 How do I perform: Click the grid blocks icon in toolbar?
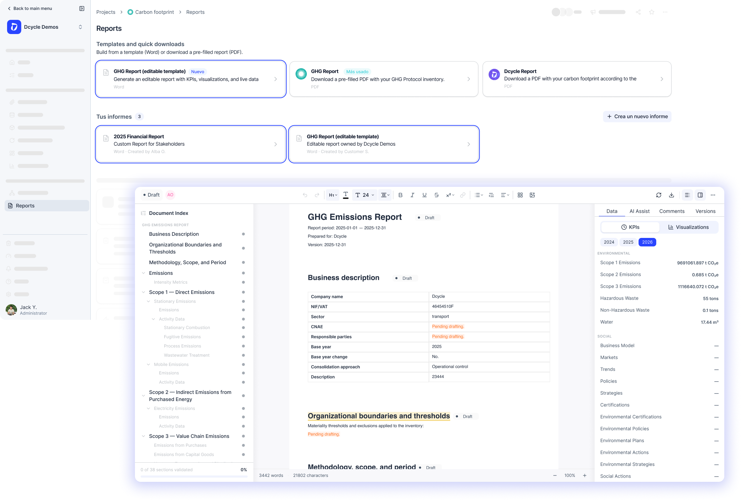(520, 195)
